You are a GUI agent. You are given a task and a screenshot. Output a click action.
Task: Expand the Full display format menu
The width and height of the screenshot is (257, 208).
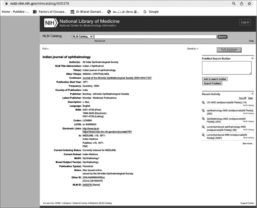click(x=45, y=49)
